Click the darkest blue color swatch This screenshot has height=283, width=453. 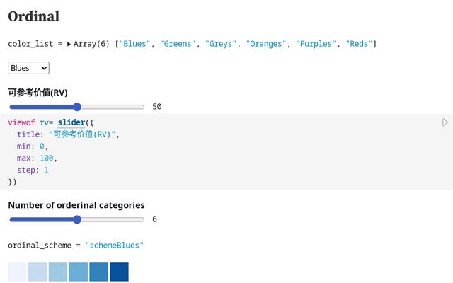coord(119,272)
